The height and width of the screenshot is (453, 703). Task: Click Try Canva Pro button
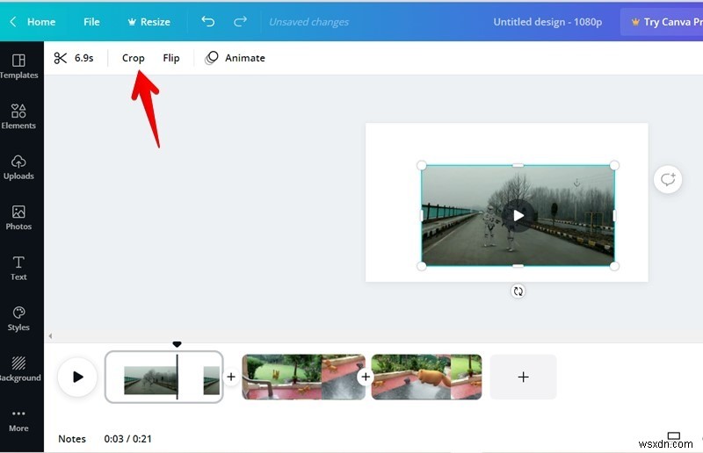tap(662, 21)
